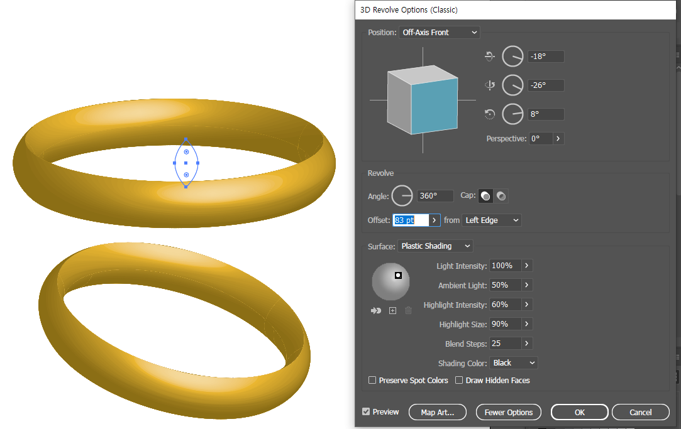Open the Shading Color dropdown
The image size is (681, 429).
click(x=513, y=362)
